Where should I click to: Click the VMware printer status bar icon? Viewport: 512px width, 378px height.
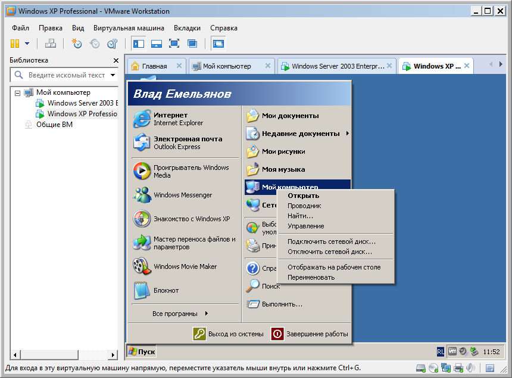click(459, 368)
